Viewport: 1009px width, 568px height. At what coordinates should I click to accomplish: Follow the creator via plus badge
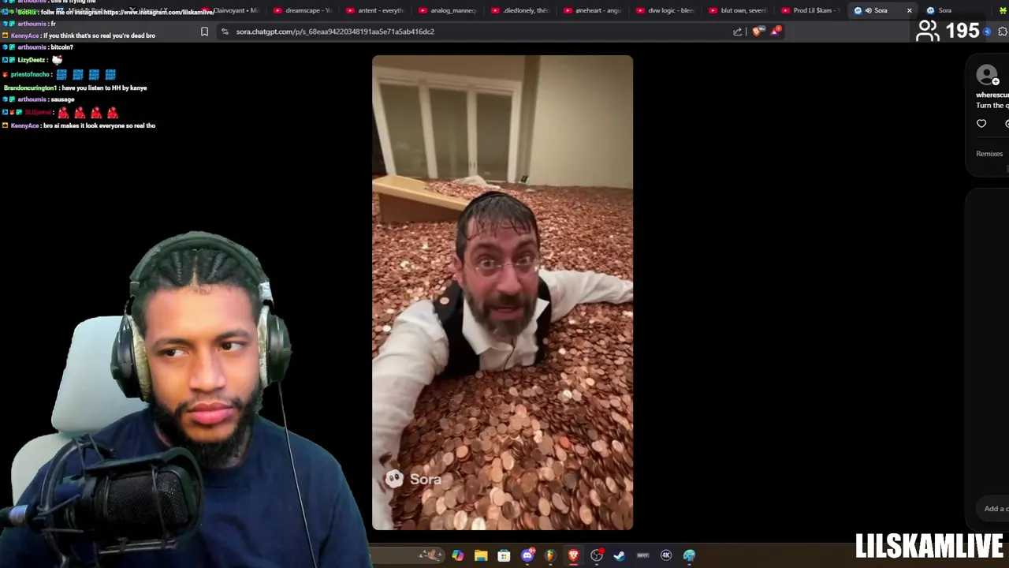[996, 82]
